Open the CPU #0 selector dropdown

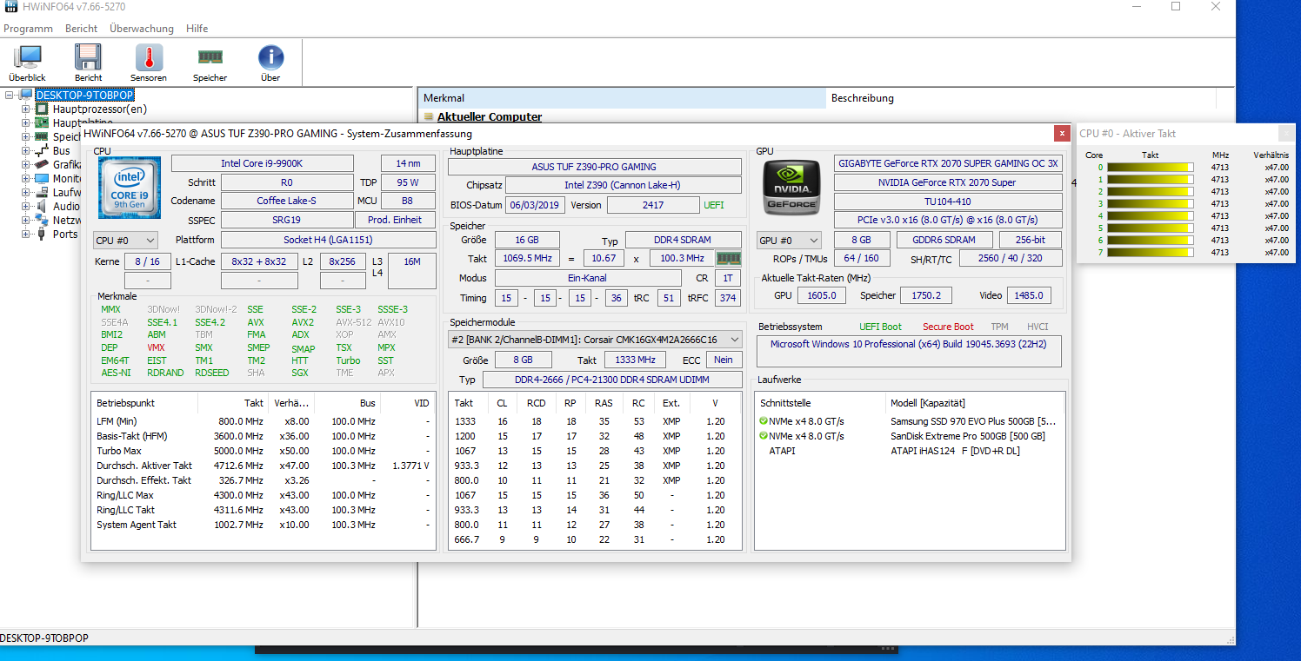[125, 240]
